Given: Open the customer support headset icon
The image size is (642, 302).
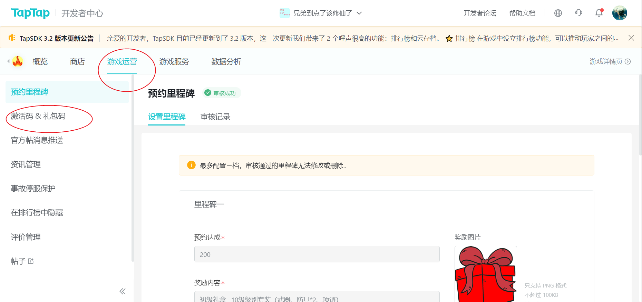Looking at the screenshot, I should (578, 13).
